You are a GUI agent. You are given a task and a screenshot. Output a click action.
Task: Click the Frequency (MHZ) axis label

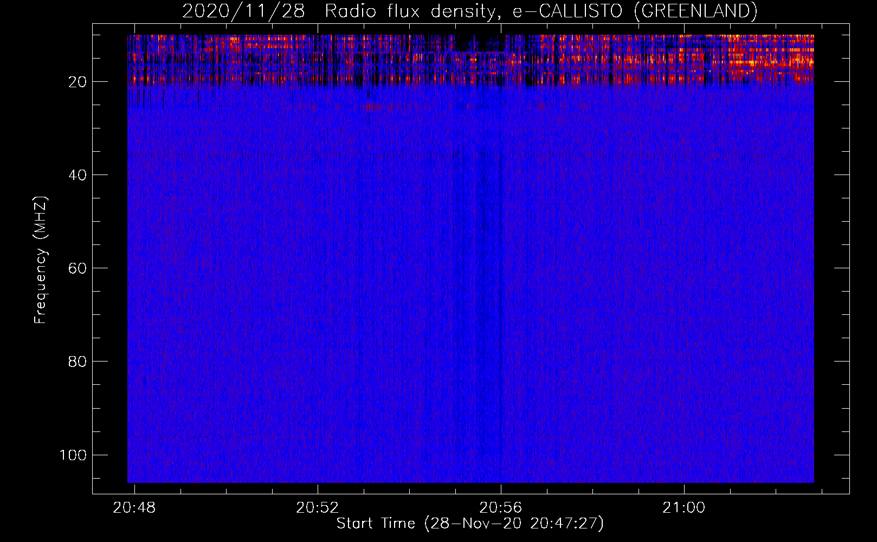point(41,260)
